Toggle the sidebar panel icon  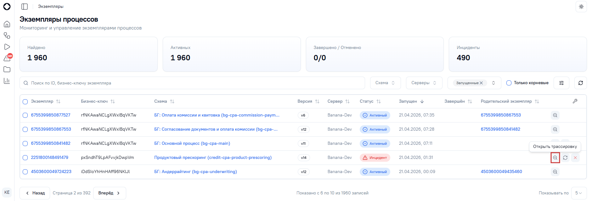[25, 7]
